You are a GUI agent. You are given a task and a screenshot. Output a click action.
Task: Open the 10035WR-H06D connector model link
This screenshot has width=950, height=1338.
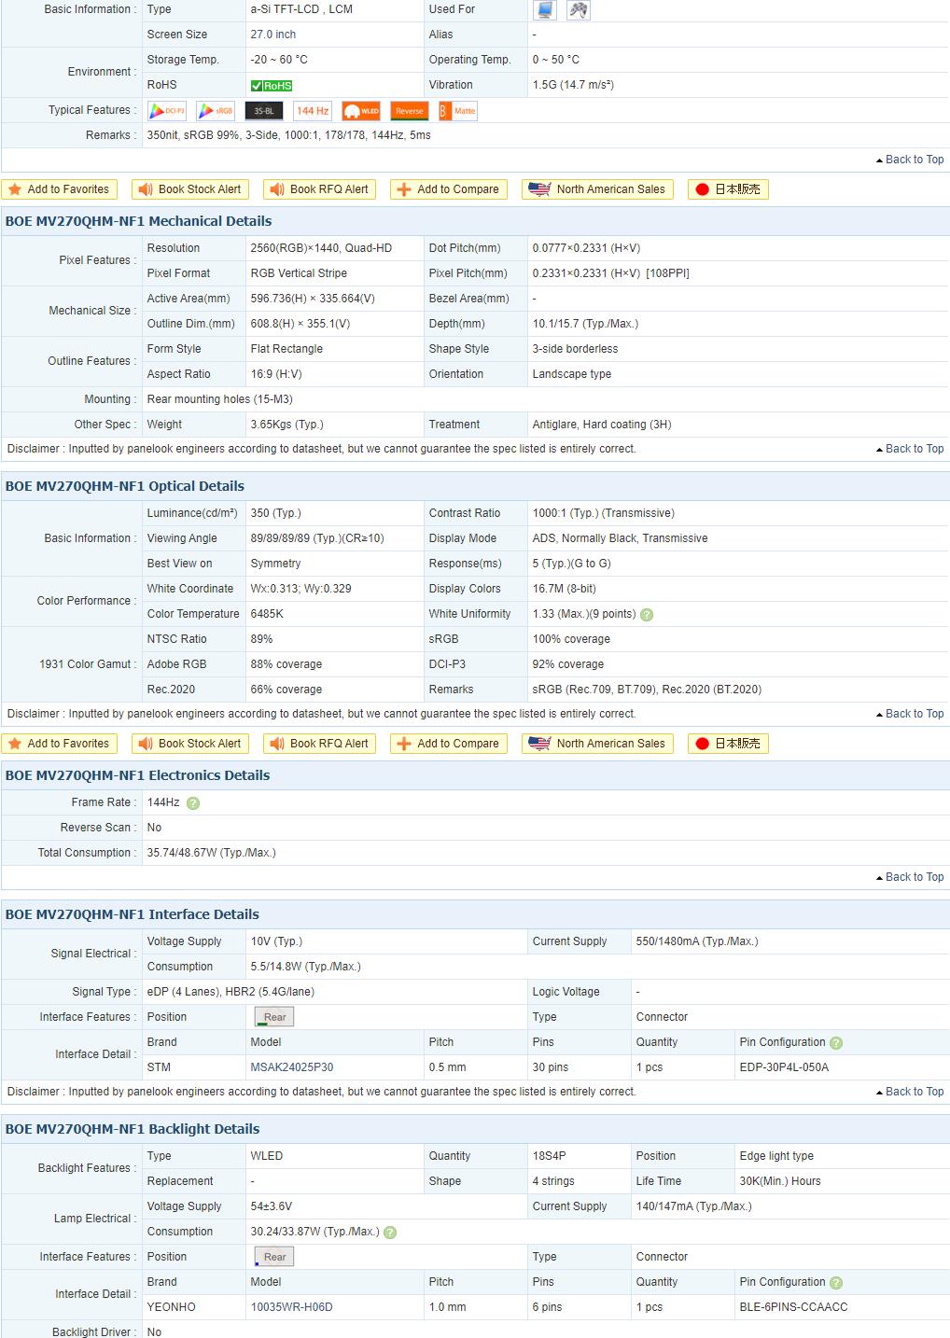tap(292, 1307)
